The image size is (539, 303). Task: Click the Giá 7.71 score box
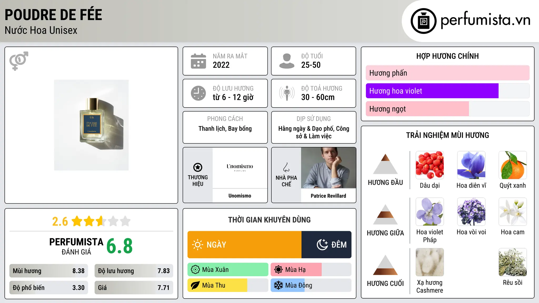[x=134, y=288]
